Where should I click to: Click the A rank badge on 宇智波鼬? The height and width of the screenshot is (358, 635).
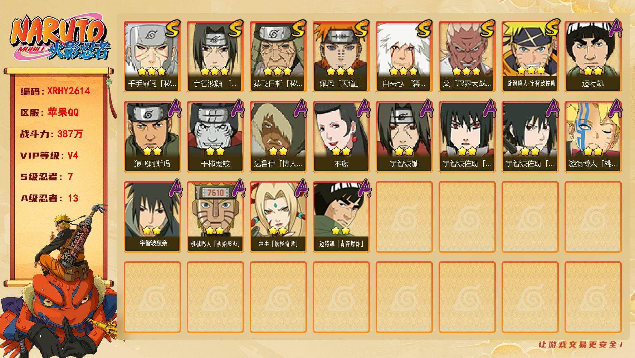click(x=426, y=108)
